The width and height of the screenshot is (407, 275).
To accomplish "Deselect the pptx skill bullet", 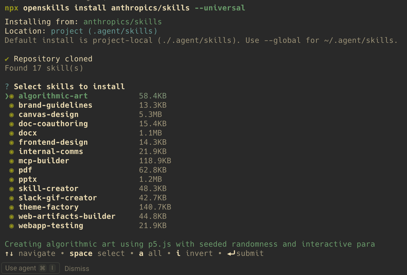I will tap(12, 179).
